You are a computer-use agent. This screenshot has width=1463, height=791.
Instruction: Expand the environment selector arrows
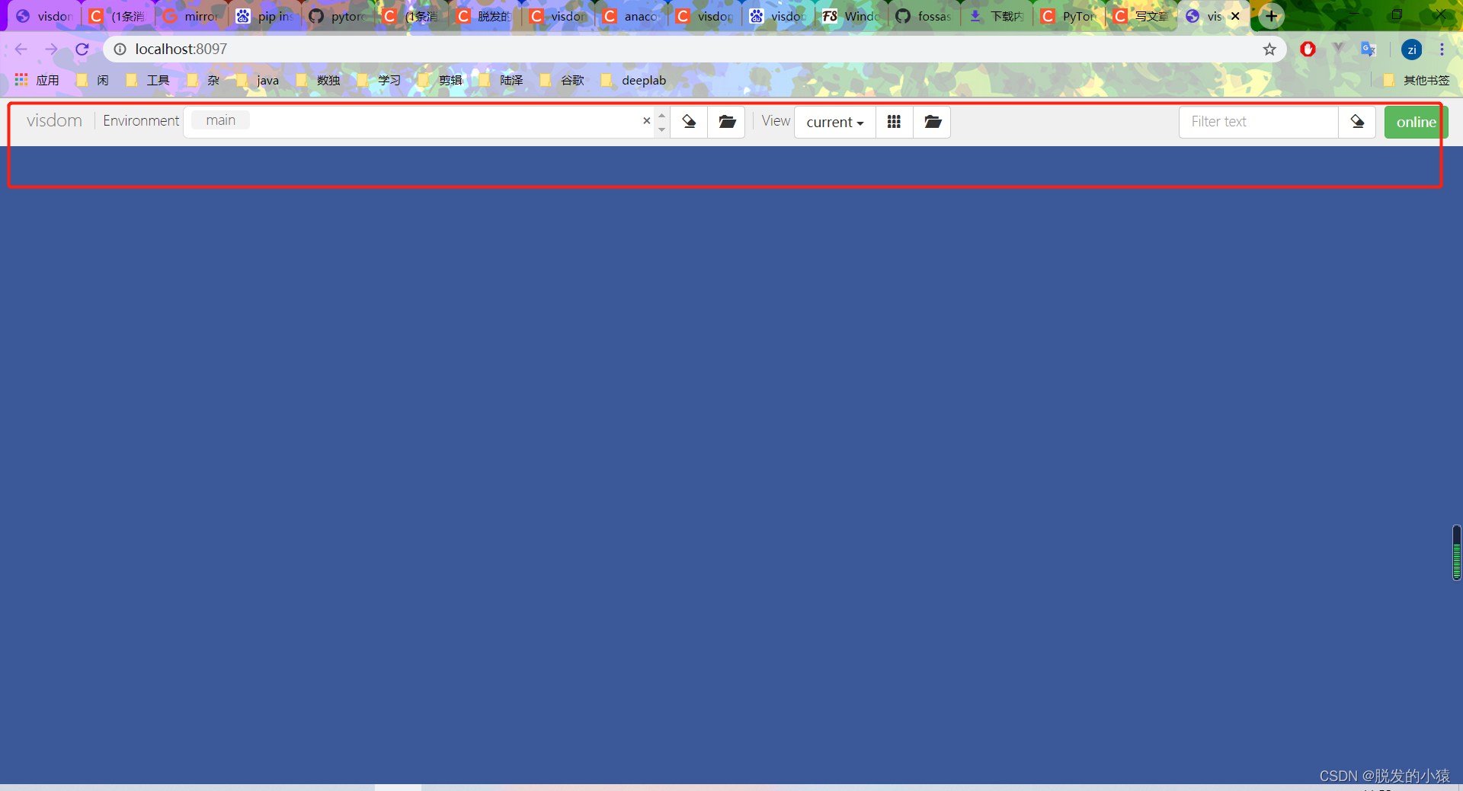click(x=661, y=122)
